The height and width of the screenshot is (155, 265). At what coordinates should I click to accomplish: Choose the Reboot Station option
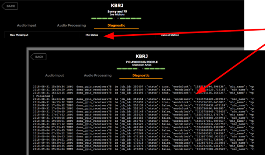[170, 35]
